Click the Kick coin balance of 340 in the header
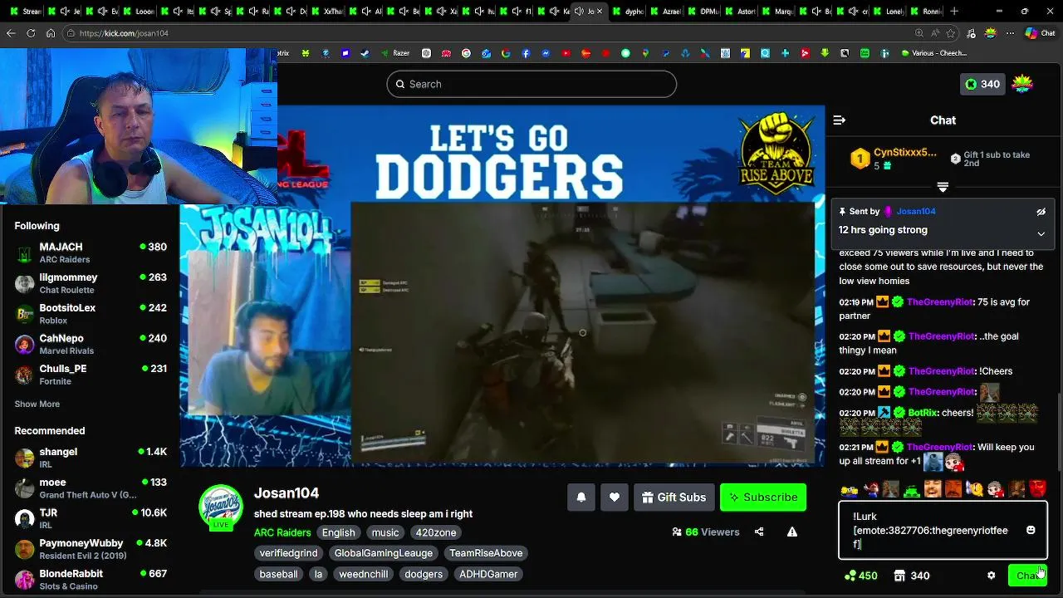This screenshot has height=598, width=1063. coord(982,84)
